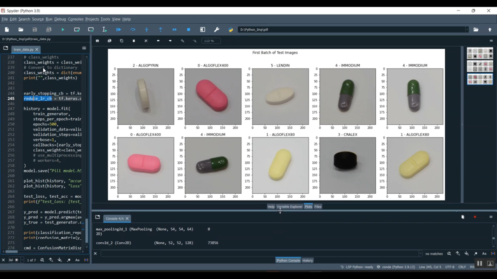Screen dimensions: 497x279
Task: Switch to the Variable Explorer tab
Action: point(289,206)
